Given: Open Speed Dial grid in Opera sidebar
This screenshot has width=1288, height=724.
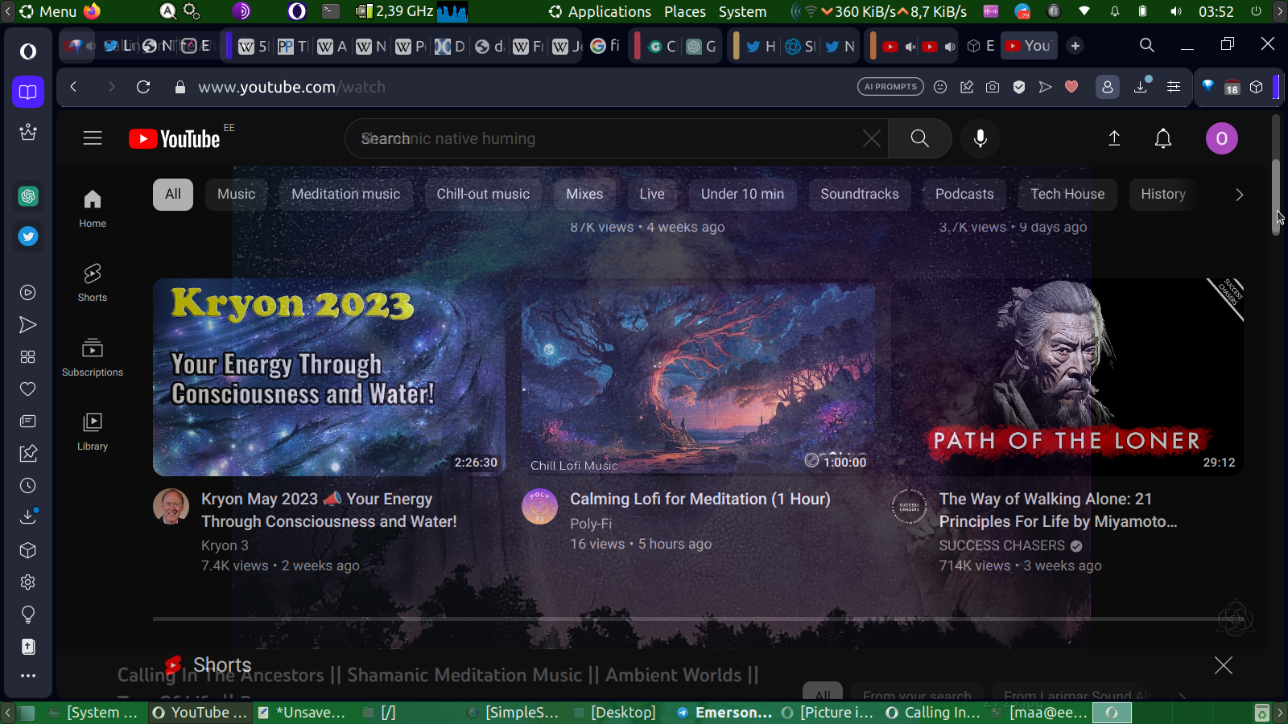Looking at the screenshot, I should point(28,357).
